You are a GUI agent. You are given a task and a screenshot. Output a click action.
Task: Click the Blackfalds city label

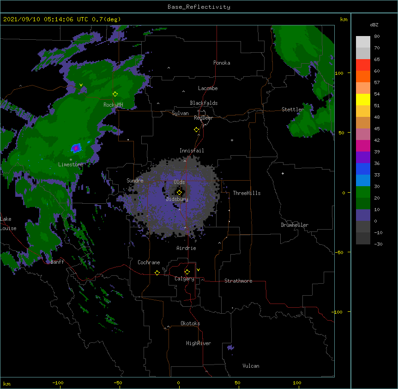pyautogui.click(x=204, y=103)
